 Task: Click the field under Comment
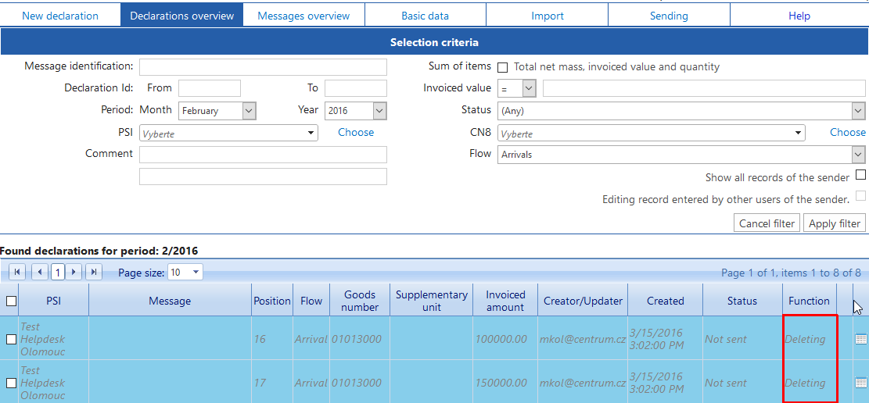coord(264,176)
